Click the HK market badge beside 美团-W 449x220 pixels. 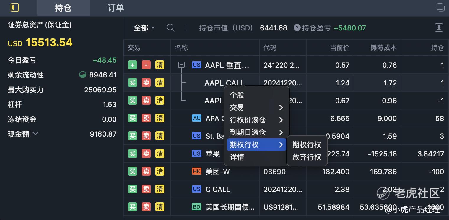click(197, 171)
